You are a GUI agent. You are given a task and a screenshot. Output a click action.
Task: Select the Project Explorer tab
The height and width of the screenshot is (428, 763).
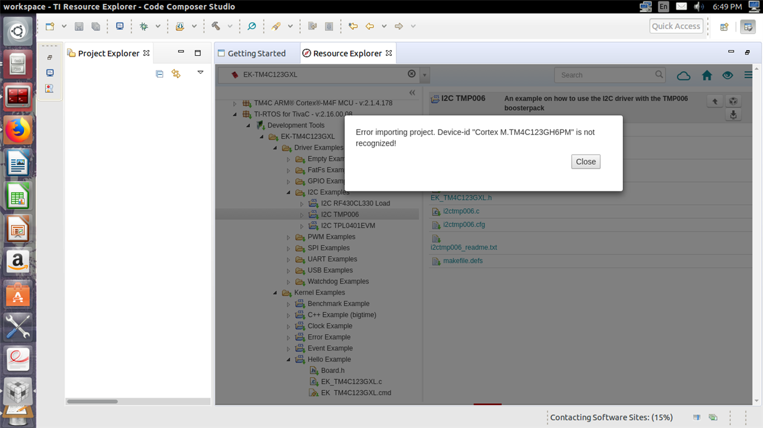[x=108, y=53]
